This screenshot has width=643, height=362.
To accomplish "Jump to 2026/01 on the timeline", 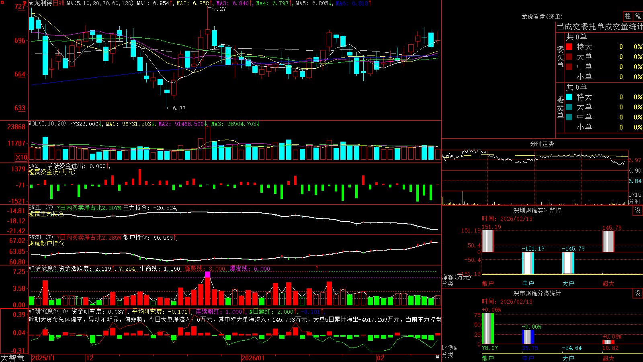I will [x=253, y=358].
